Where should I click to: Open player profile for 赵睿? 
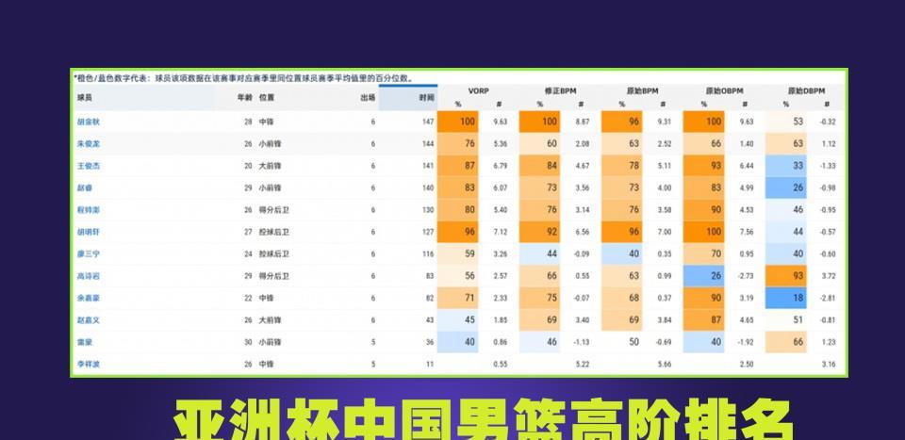tap(85, 187)
